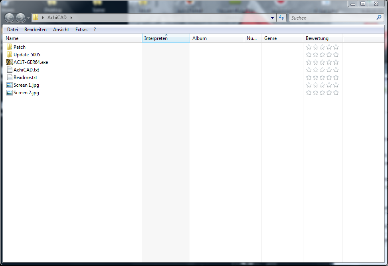The image size is (388, 266).
Task: Click the Back navigation arrow button
Action: tap(10, 18)
